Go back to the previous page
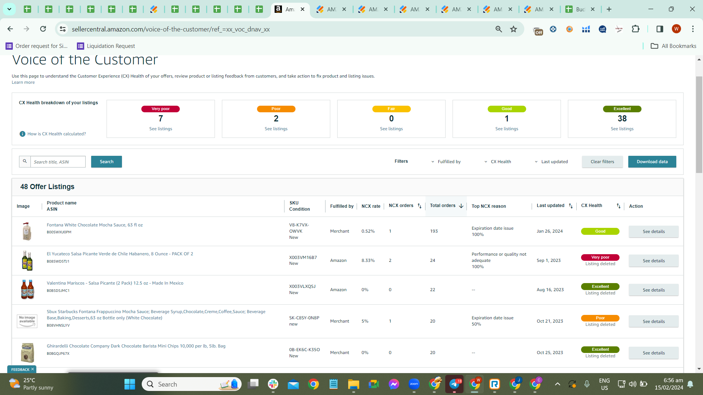 [10, 29]
